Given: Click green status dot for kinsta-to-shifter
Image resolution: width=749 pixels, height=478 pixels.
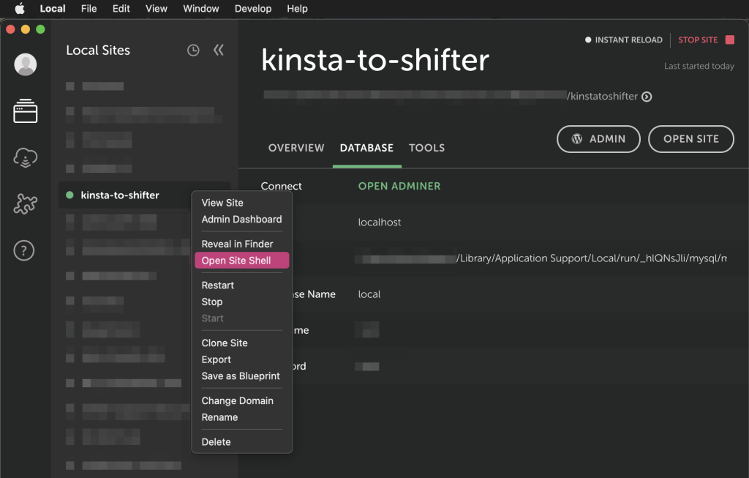Looking at the screenshot, I should point(69,195).
